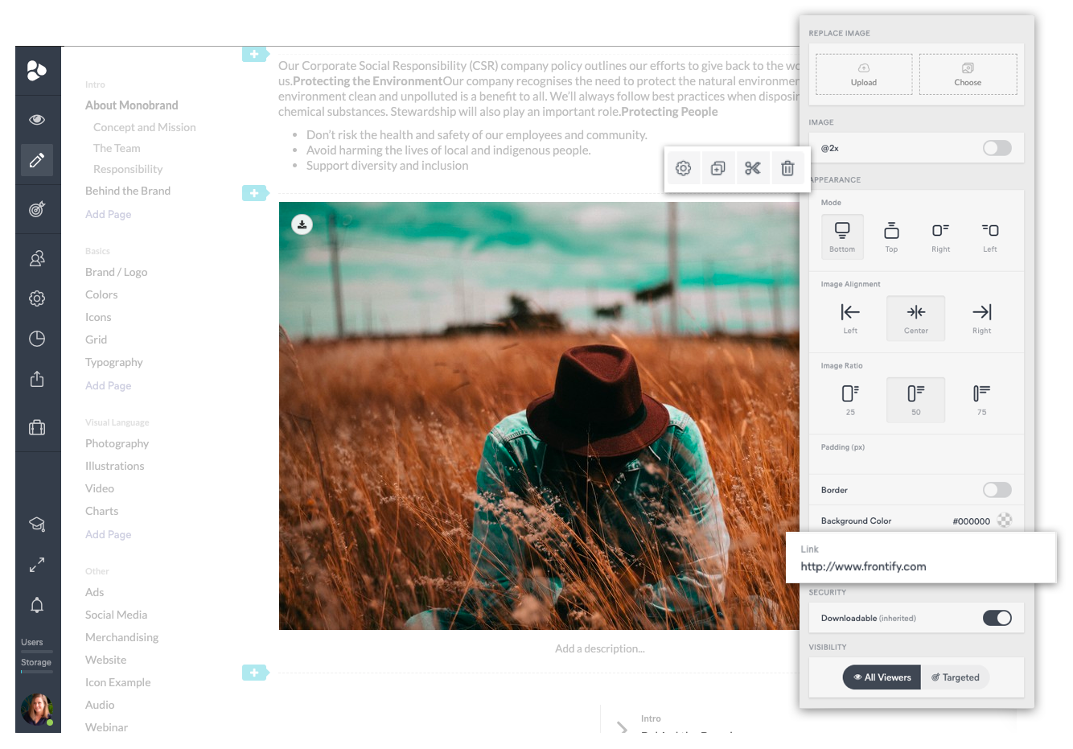The width and height of the screenshot is (1073, 749).
Task: Set image alignment to Right
Action: point(981,319)
